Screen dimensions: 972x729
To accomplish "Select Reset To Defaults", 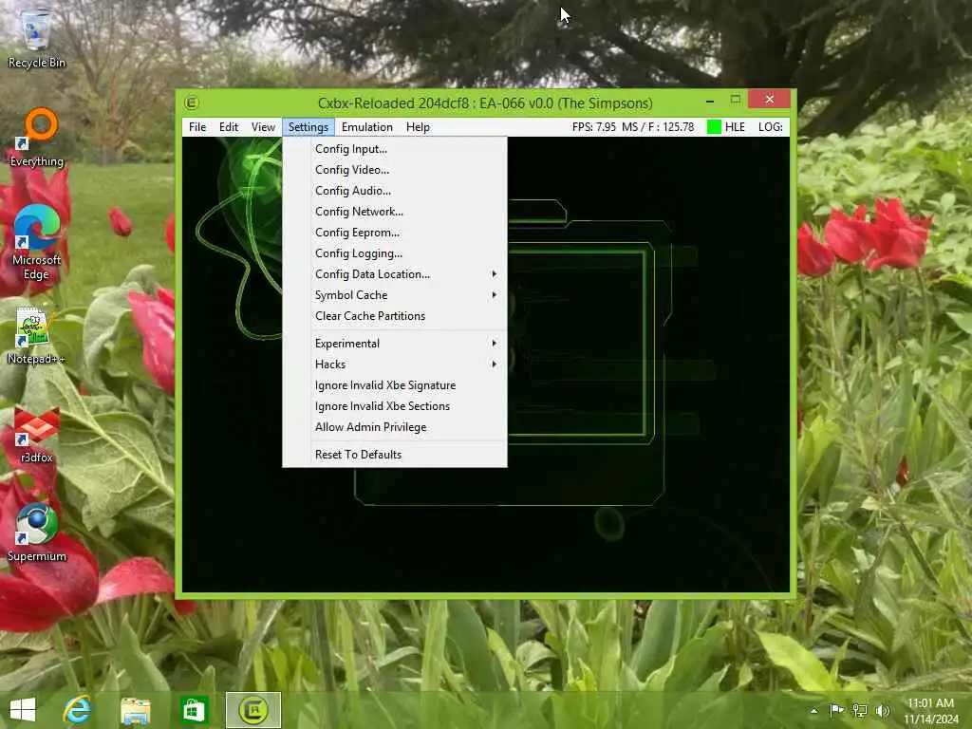I will point(395,455).
